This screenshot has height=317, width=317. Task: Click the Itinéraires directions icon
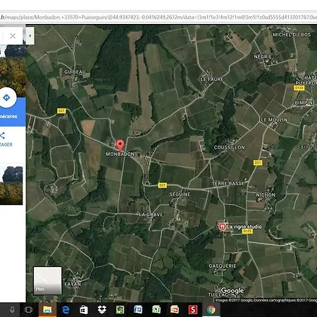6,97
